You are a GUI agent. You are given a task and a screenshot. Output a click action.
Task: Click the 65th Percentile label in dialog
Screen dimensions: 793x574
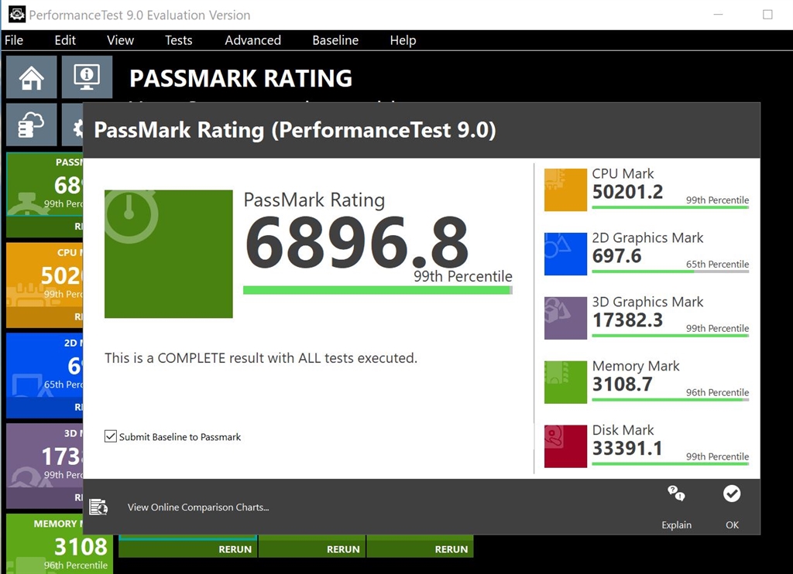[x=717, y=265]
